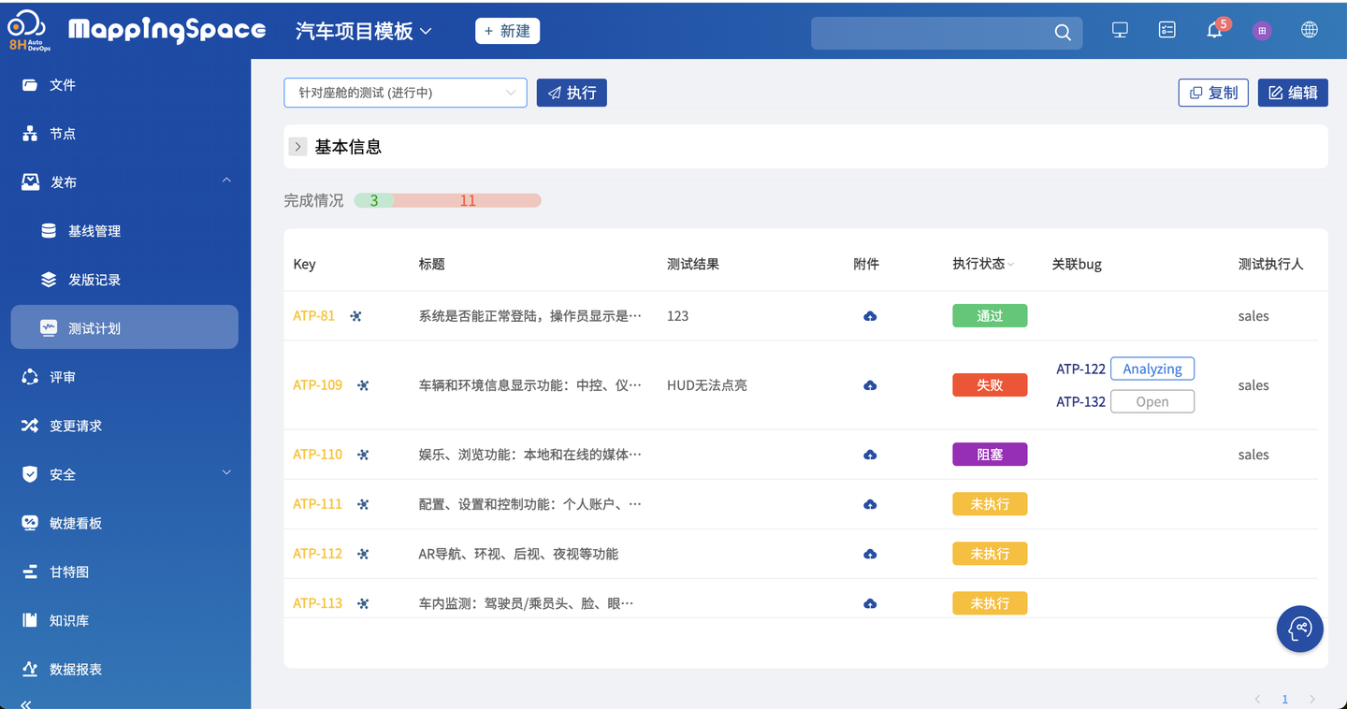Expand the 基本信息 section
Screen dimensions: 1347x709
298,147
